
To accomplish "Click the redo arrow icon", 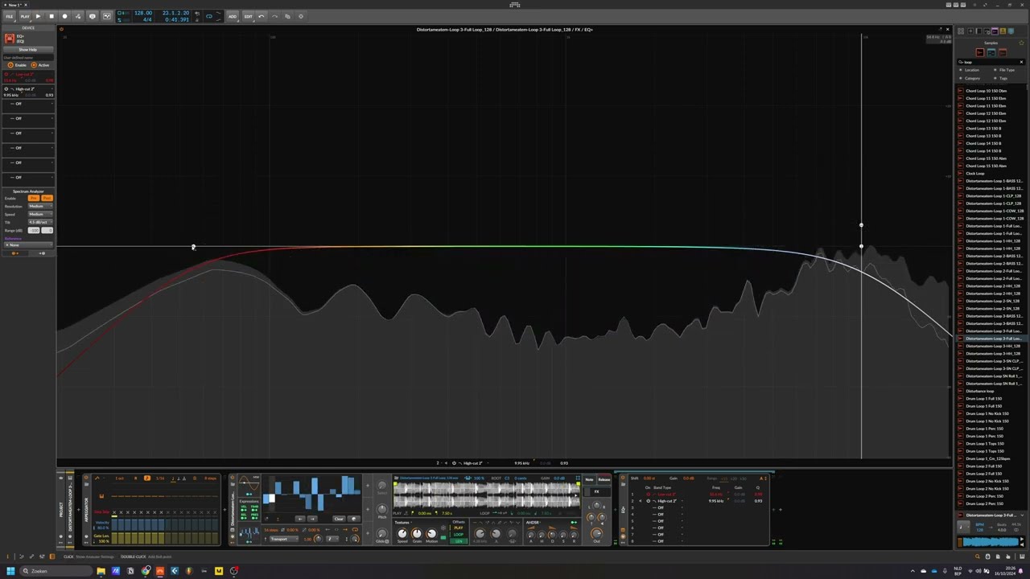I will [274, 16].
